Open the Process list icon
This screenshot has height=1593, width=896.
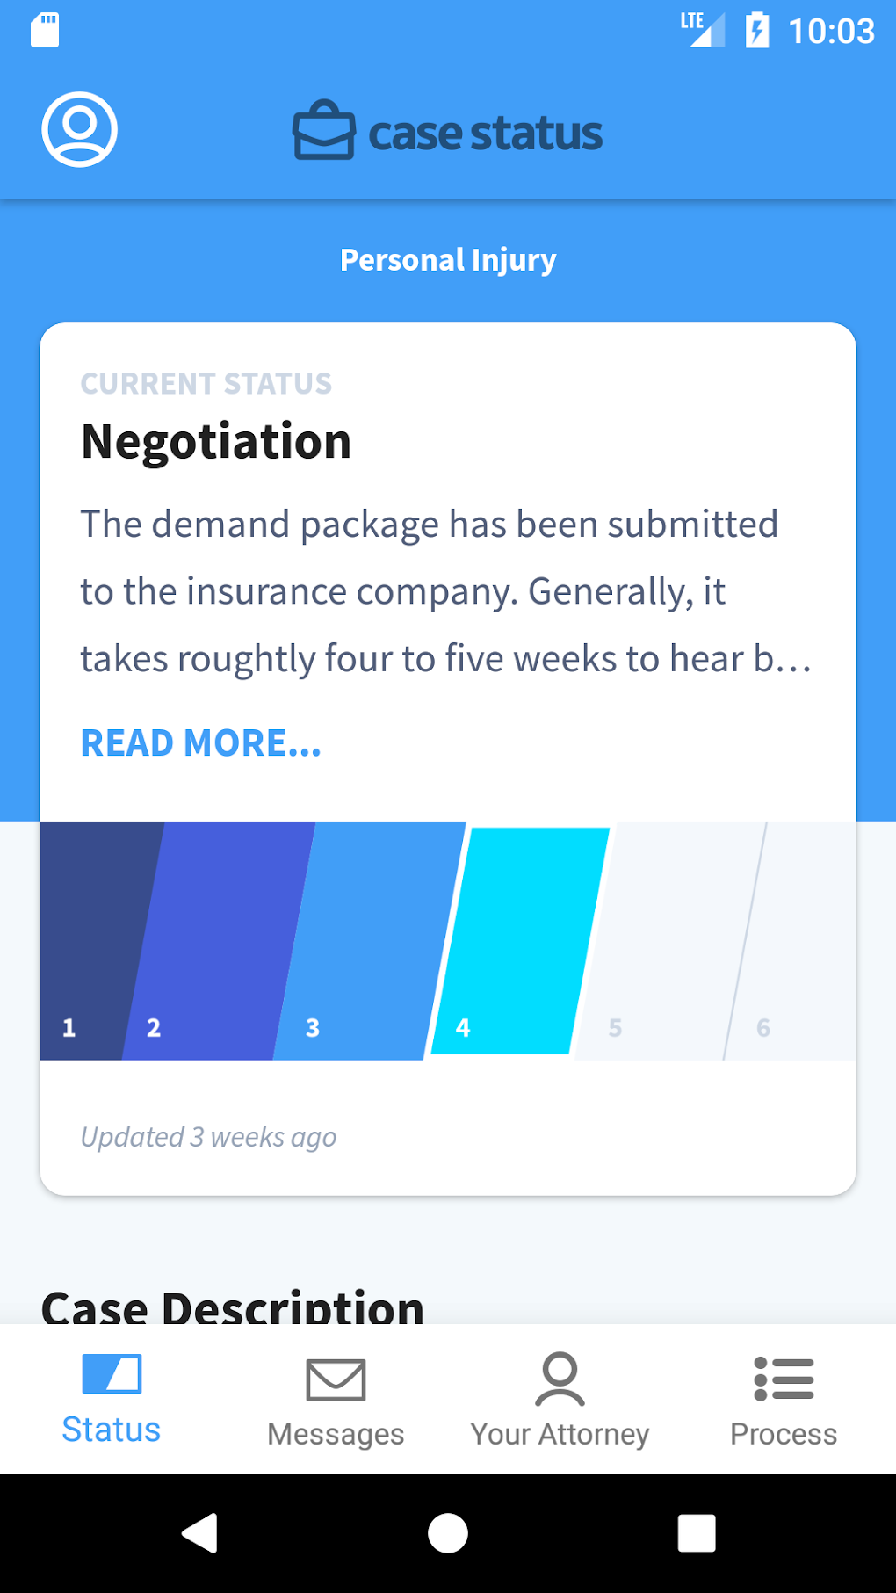(784, 1379)
